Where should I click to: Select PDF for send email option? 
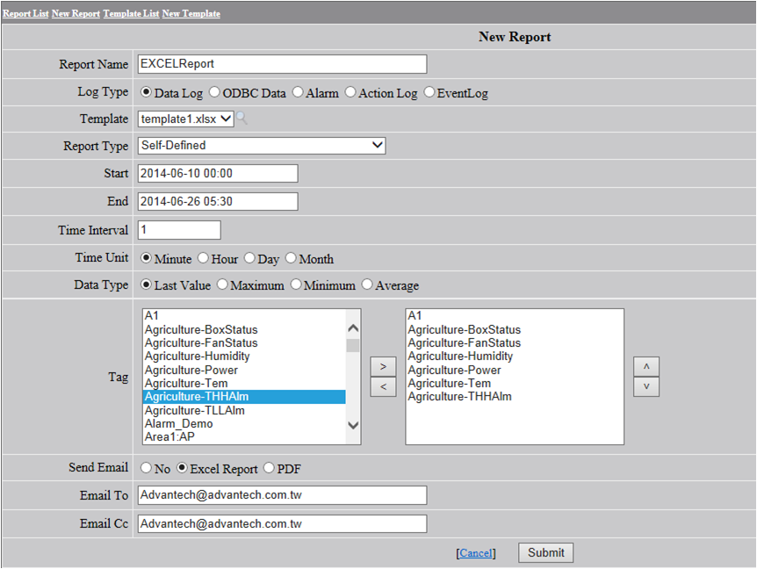coord(269,469)
